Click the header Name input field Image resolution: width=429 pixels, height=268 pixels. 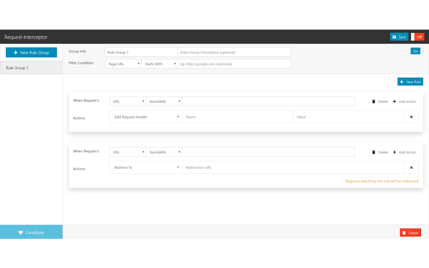coord(238,117)
